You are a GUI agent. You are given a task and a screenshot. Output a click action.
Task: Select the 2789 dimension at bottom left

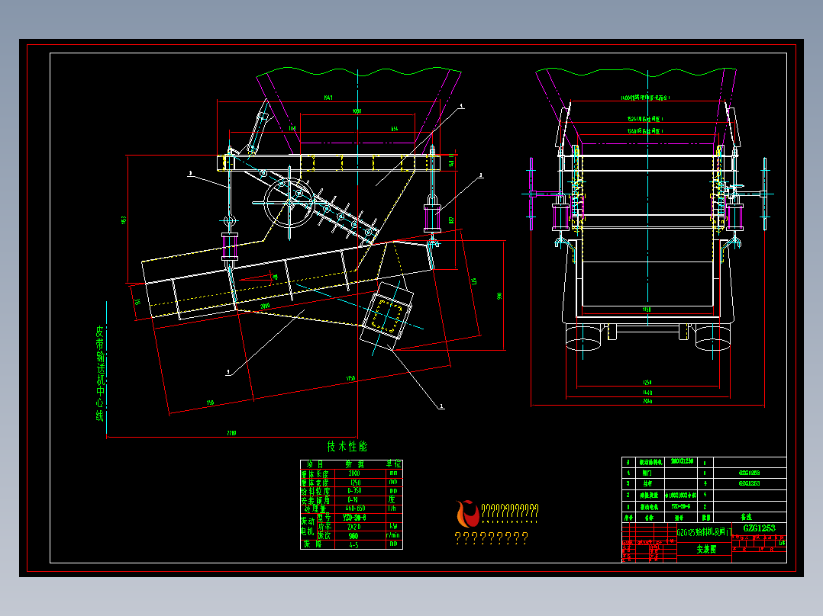(231, 433)
